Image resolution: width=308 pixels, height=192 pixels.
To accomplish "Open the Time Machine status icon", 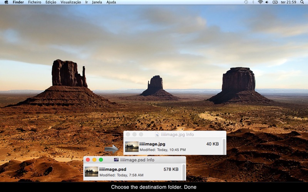I will coord(246,2).
